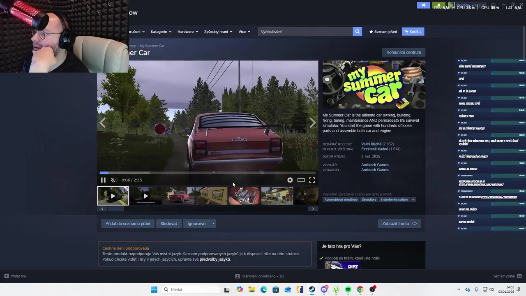The width and height of the screenshot is (526, 296).
Task: Open Amistech Games publisher link
Action: 375,170
